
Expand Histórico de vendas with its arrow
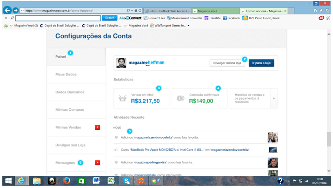tap(274, 98)
